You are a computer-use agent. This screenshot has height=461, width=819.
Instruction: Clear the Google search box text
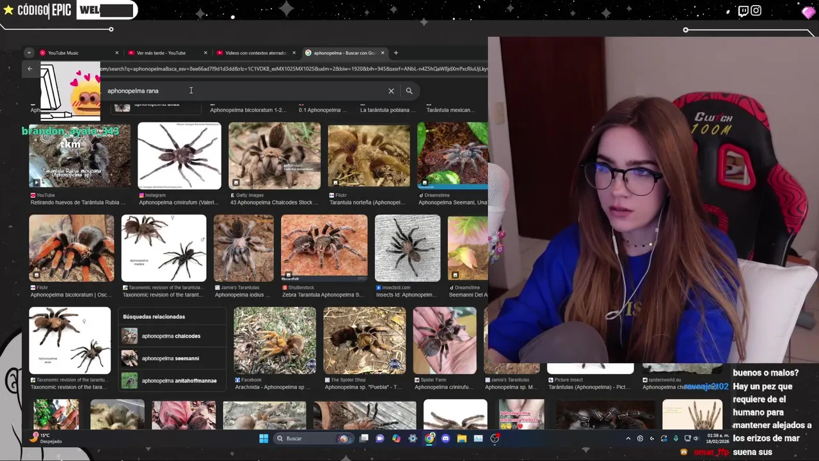pos(391,91)
